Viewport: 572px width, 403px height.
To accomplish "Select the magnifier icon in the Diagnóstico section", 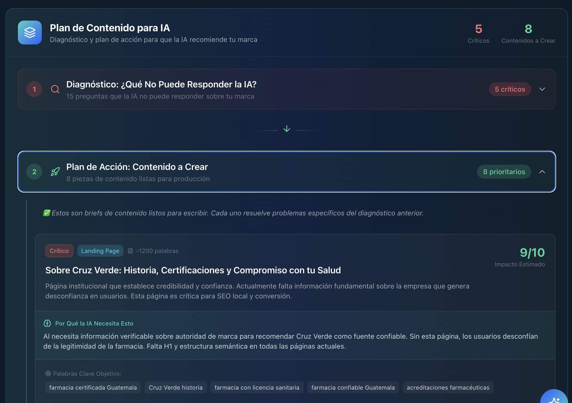I will pos(55,89).
